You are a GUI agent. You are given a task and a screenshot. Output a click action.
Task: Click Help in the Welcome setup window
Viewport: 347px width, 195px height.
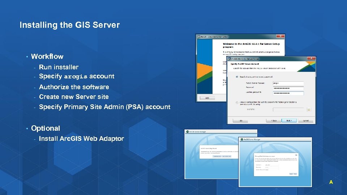point(207,98)
